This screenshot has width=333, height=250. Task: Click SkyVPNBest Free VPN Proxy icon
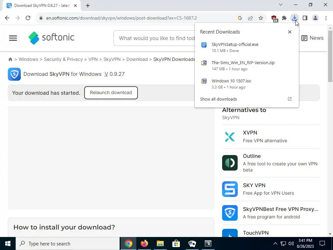point(230,213)
